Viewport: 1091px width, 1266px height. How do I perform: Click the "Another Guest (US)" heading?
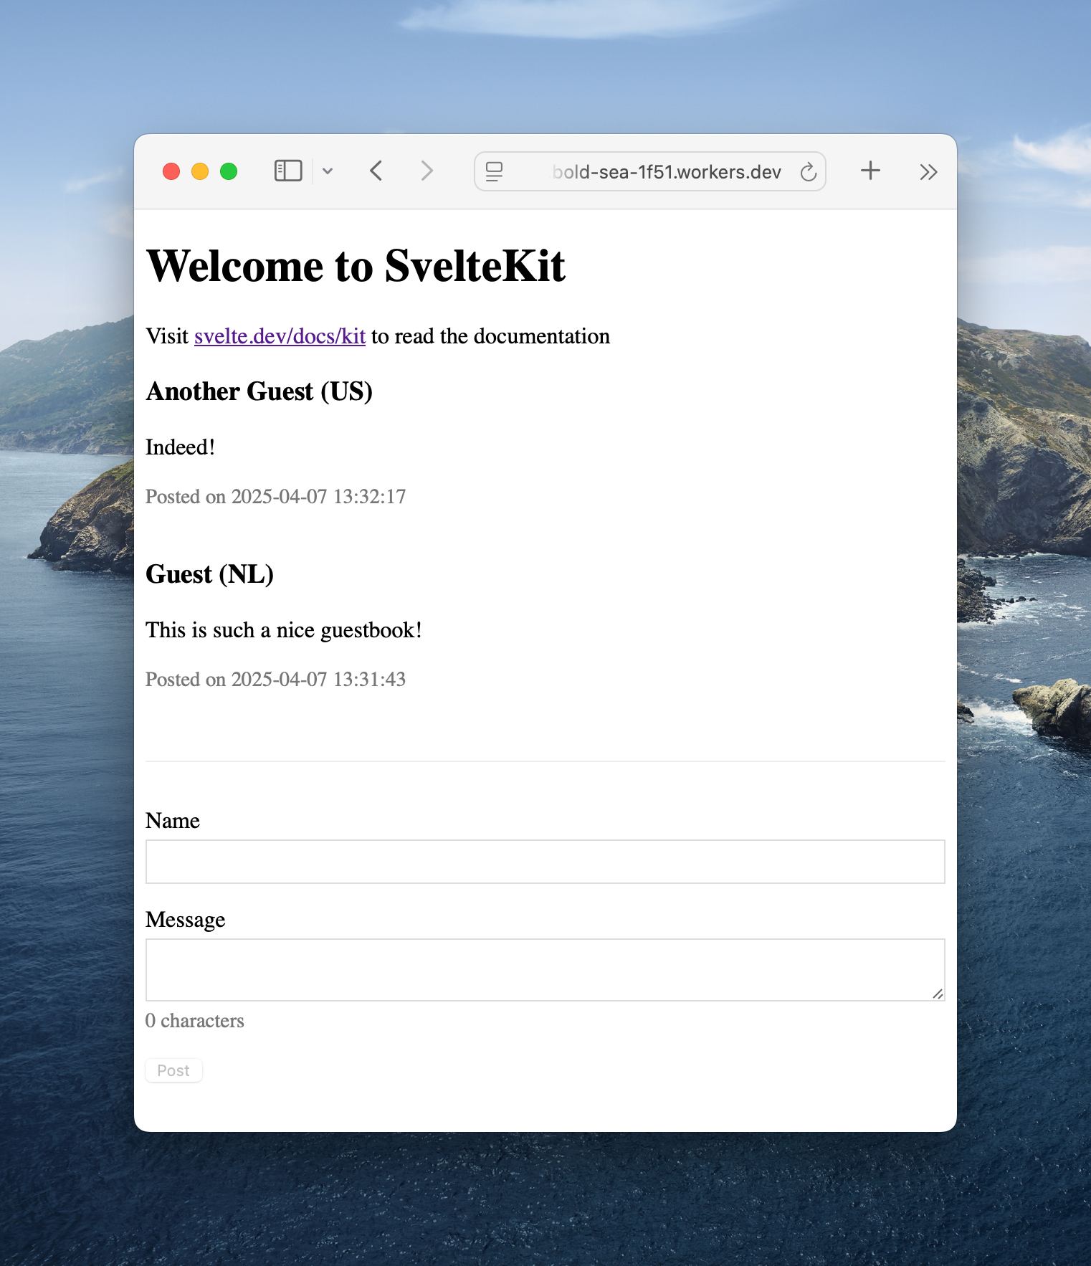[x=259, y=391]
